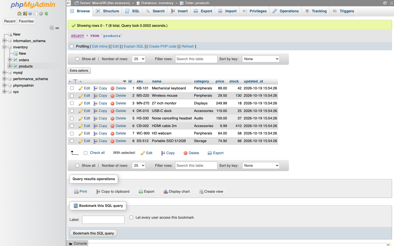The height and width of the screenshot is (246, 394).
Task: Open navigation panel settings gear icon
Action: [41, 13]
